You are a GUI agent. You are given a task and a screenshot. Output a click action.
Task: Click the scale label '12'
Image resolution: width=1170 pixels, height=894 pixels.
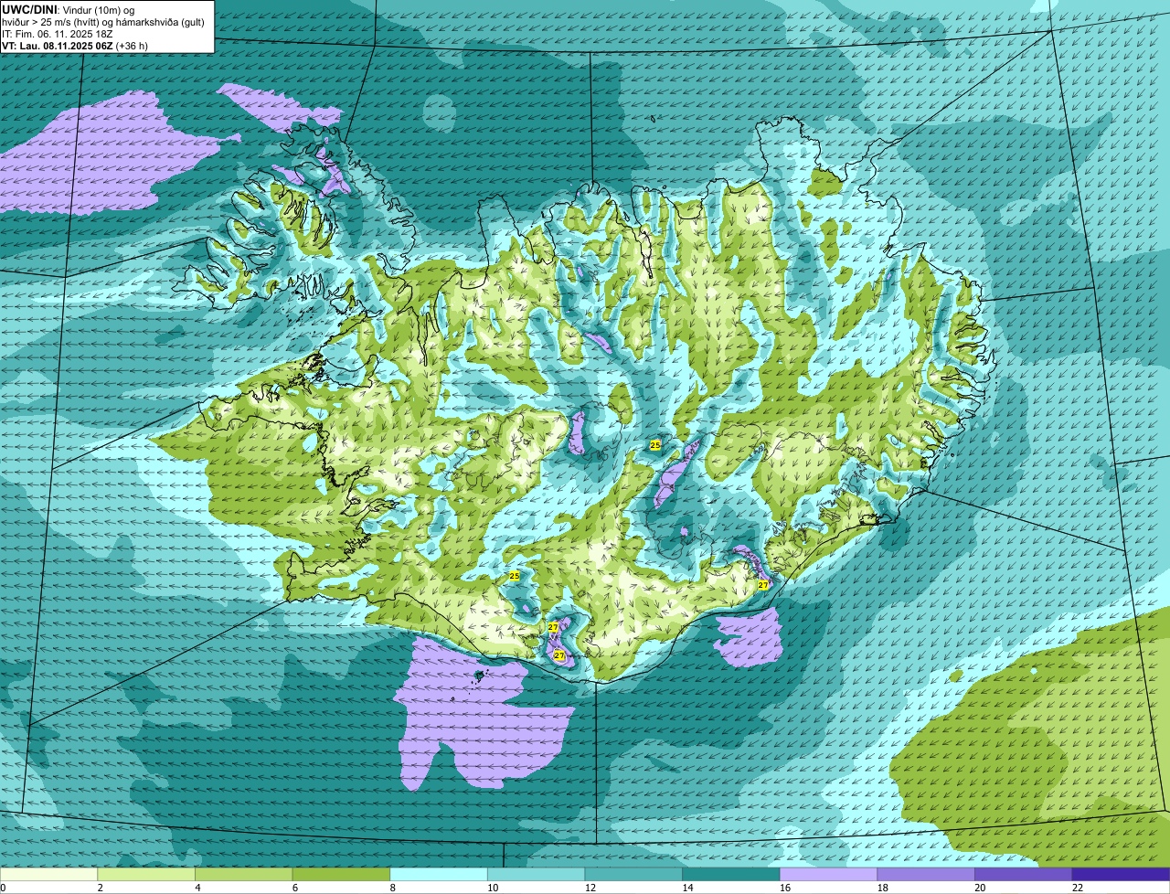tap(590, 888)
